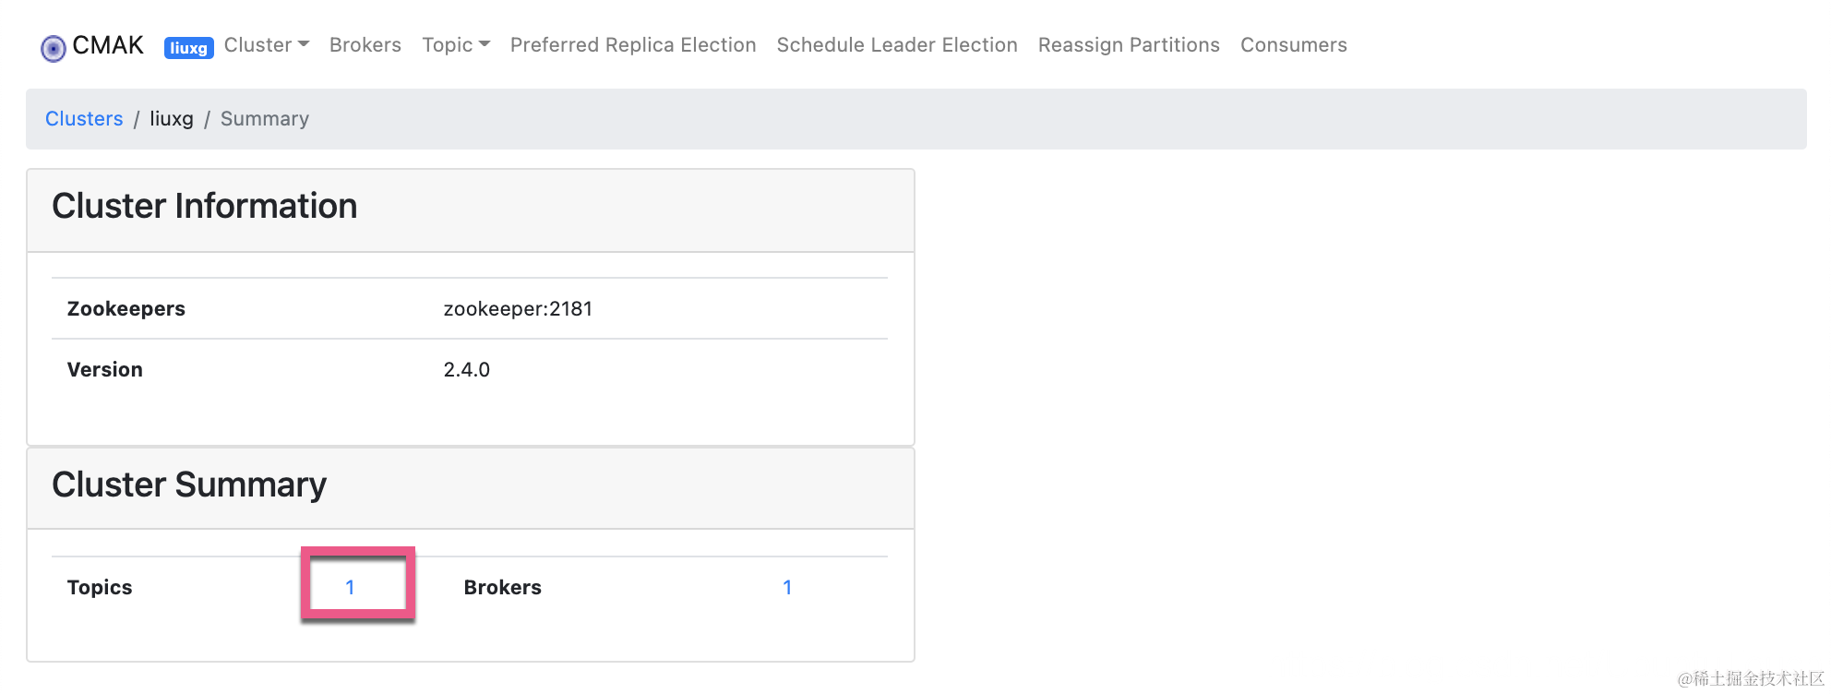The height and width of the screenshot is (694, 1831).
Task: Navigate to the Consumers page
Action: (1293, 45)
